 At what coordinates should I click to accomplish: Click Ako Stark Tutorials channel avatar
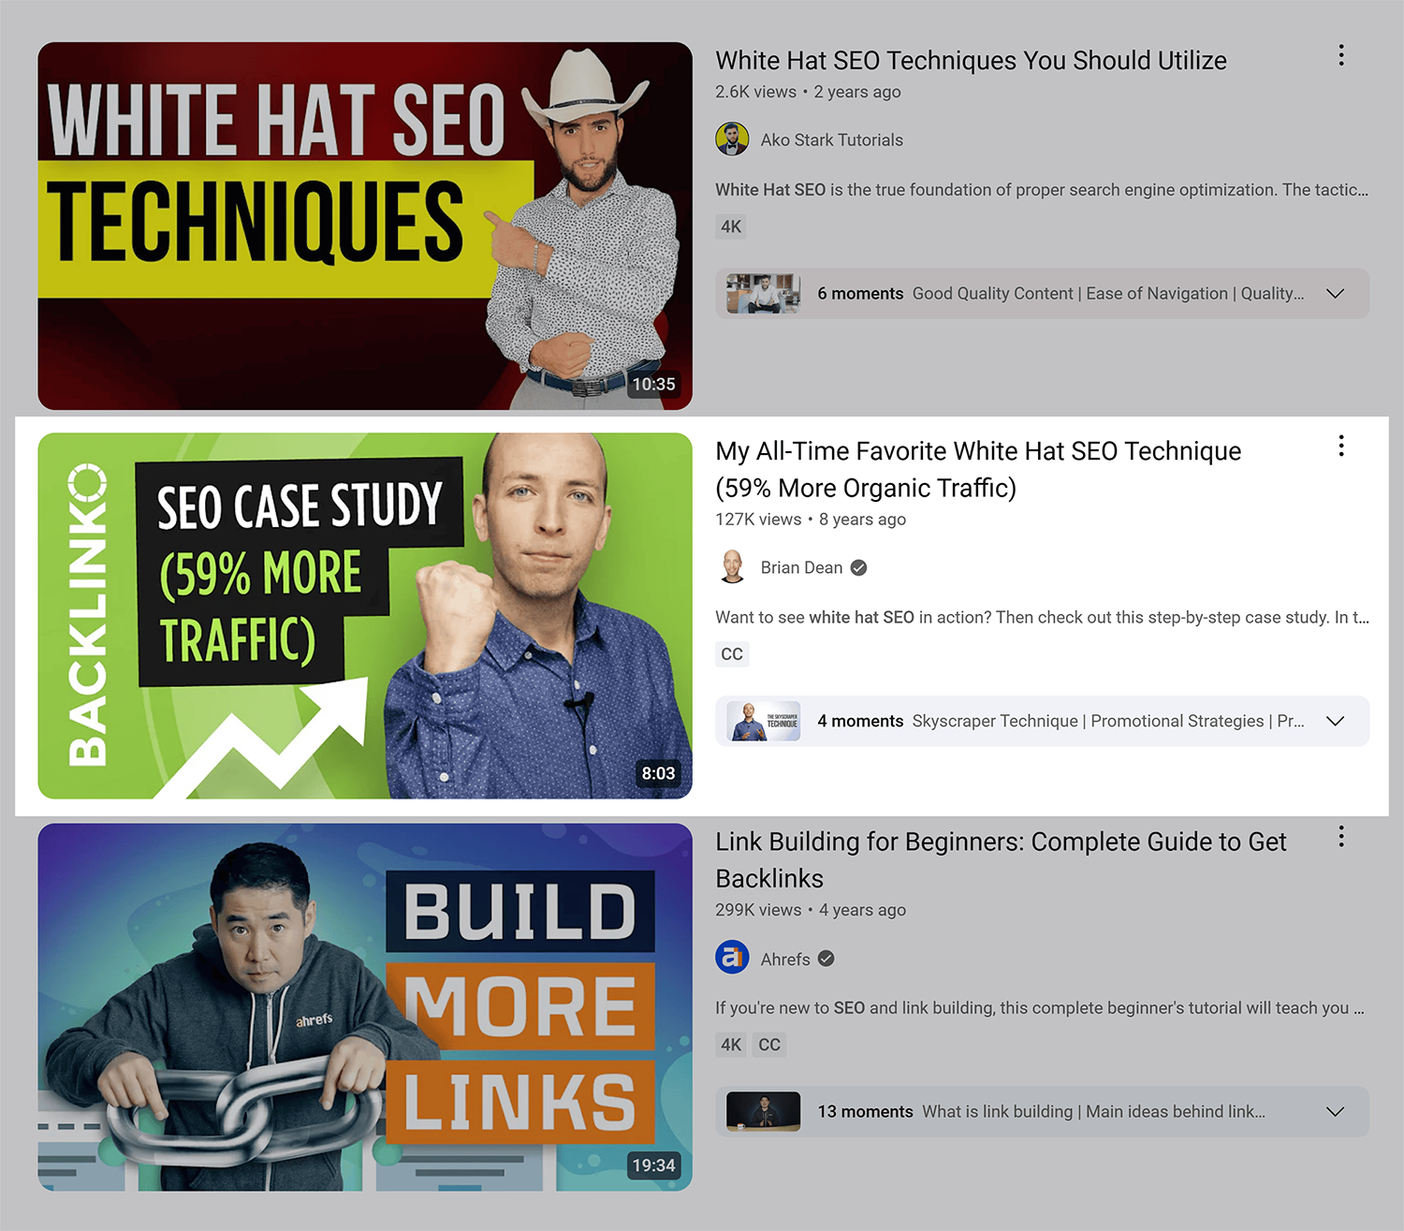(732, 139)
